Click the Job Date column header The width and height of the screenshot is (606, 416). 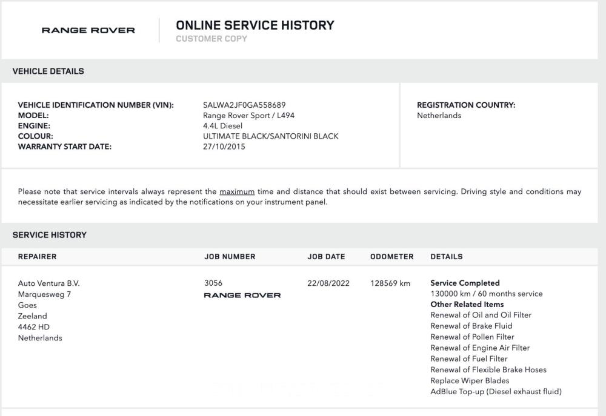pyautogui.click(x=326, y=257)
